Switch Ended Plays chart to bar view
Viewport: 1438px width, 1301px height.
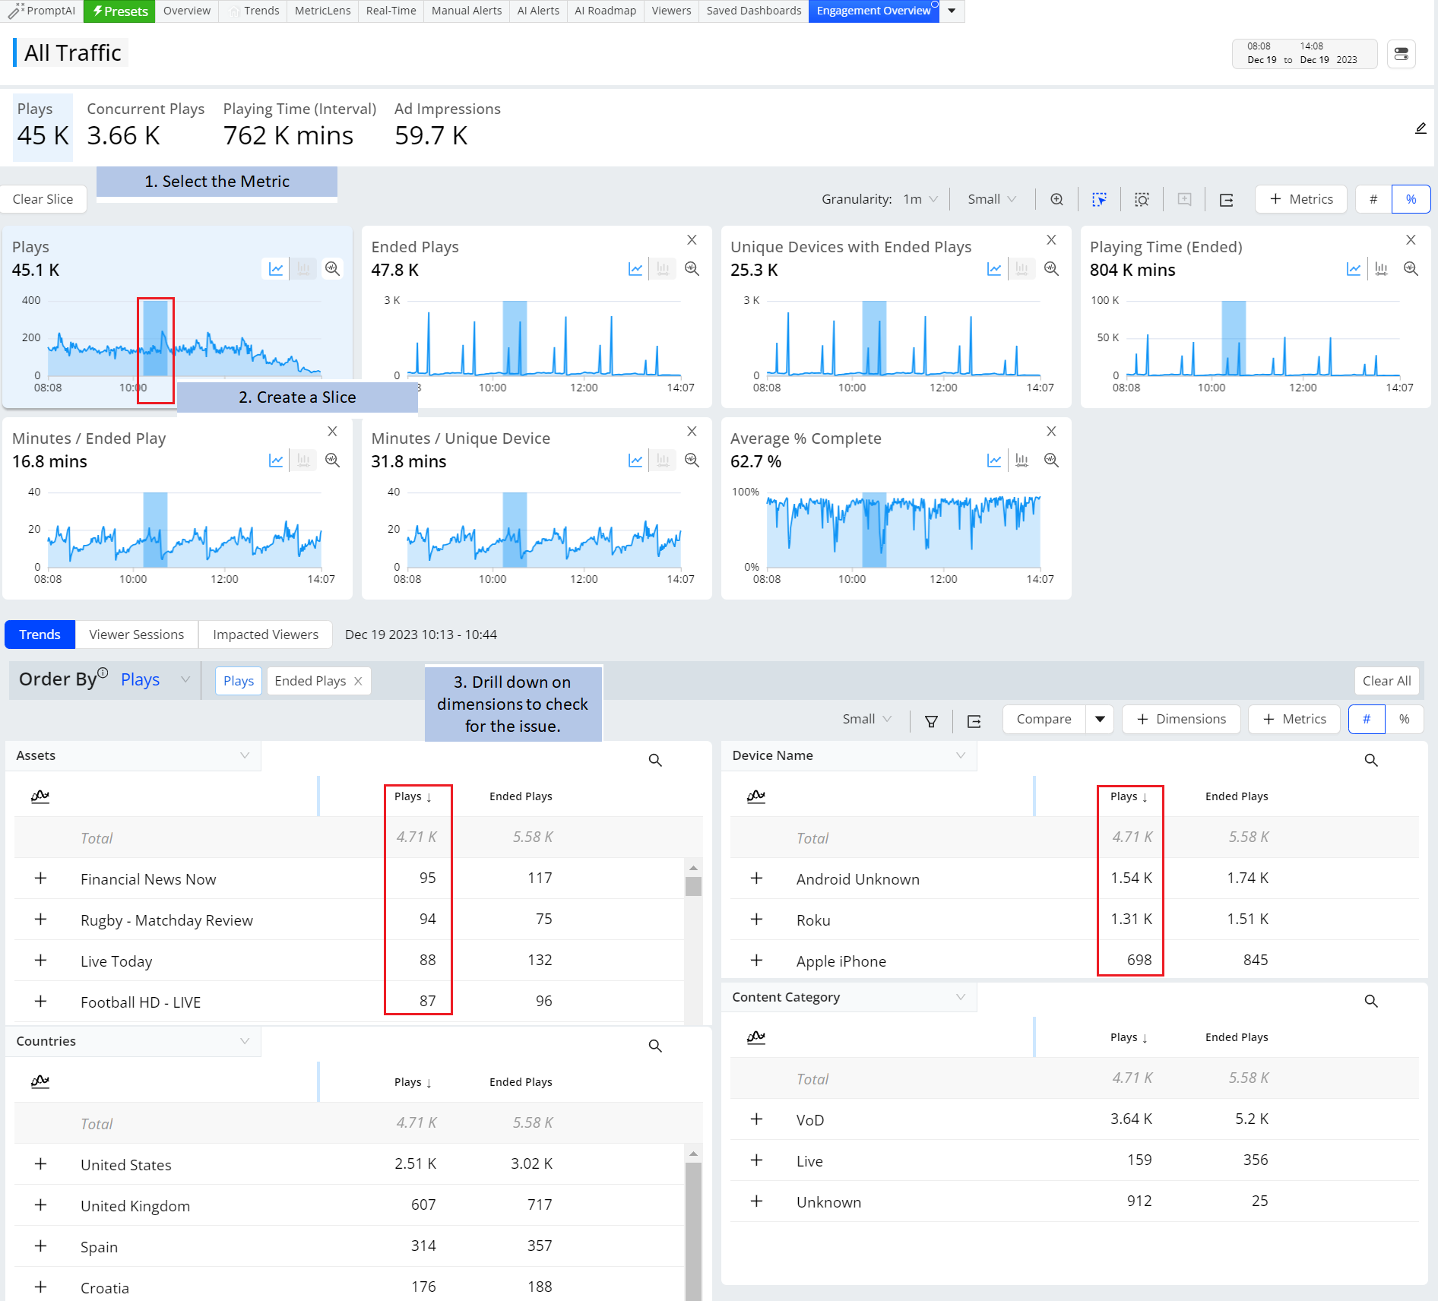coord(664,269)
